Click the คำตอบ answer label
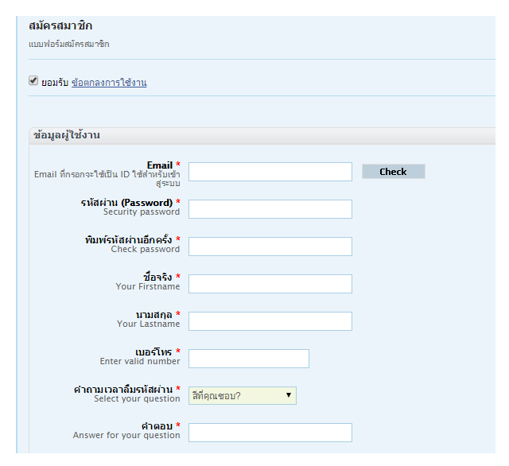Viewport: 509px width, 466px height. (157, 425)
